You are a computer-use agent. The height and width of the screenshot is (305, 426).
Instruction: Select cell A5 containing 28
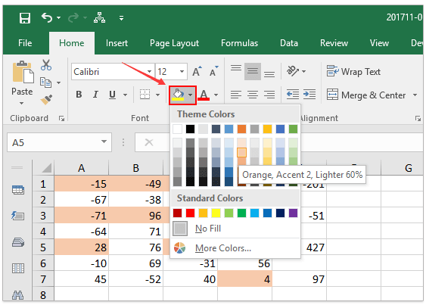coord(82,247)
